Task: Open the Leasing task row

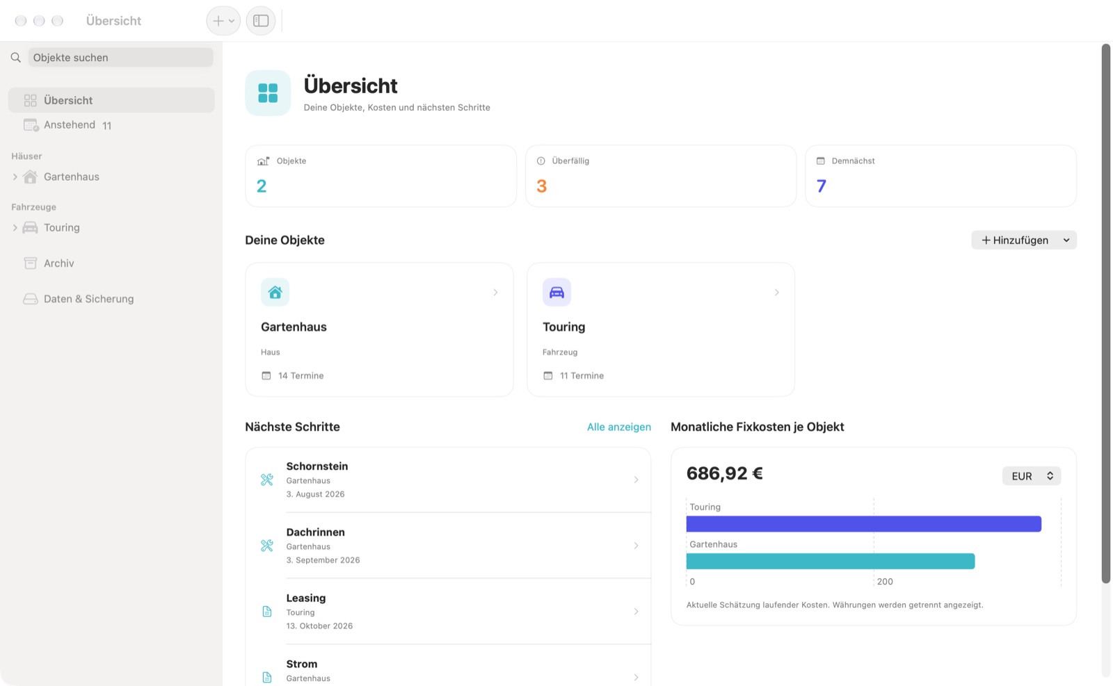Action: (x=448, y=612)
